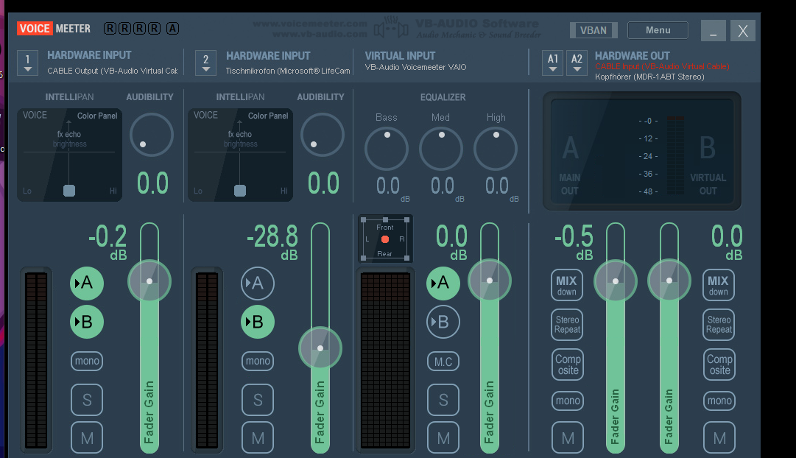
Task: Click the virtual out B fader knob
Action: tap(669, 281)
